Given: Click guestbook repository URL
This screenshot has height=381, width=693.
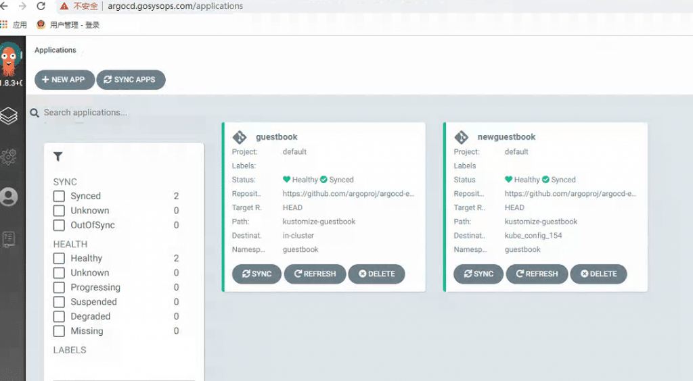Looking at the screenshot, I should tap(349, 194).
